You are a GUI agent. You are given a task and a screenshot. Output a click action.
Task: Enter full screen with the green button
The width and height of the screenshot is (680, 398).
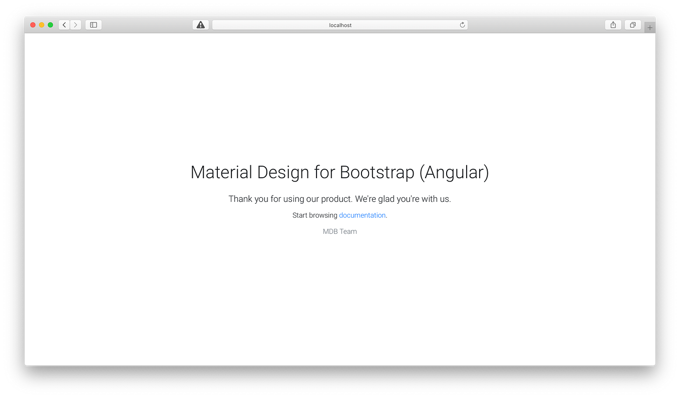(50, 25)
